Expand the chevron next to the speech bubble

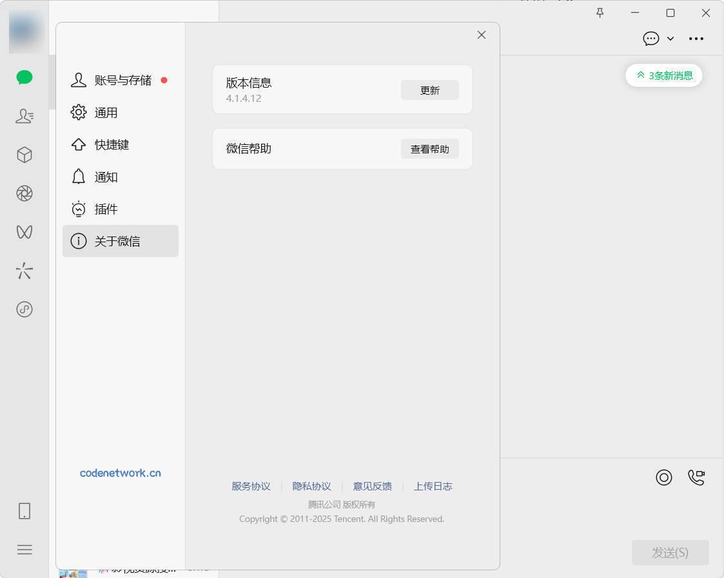670,39
